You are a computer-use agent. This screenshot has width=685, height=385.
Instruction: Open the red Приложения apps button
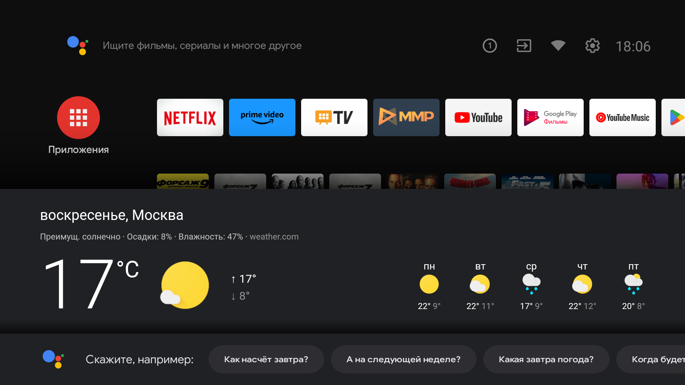(78, 118)
